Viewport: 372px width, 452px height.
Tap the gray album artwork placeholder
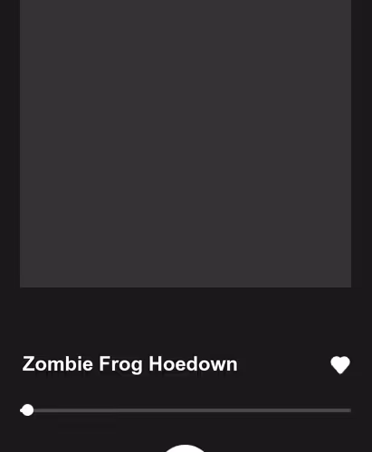click(186, 144)
